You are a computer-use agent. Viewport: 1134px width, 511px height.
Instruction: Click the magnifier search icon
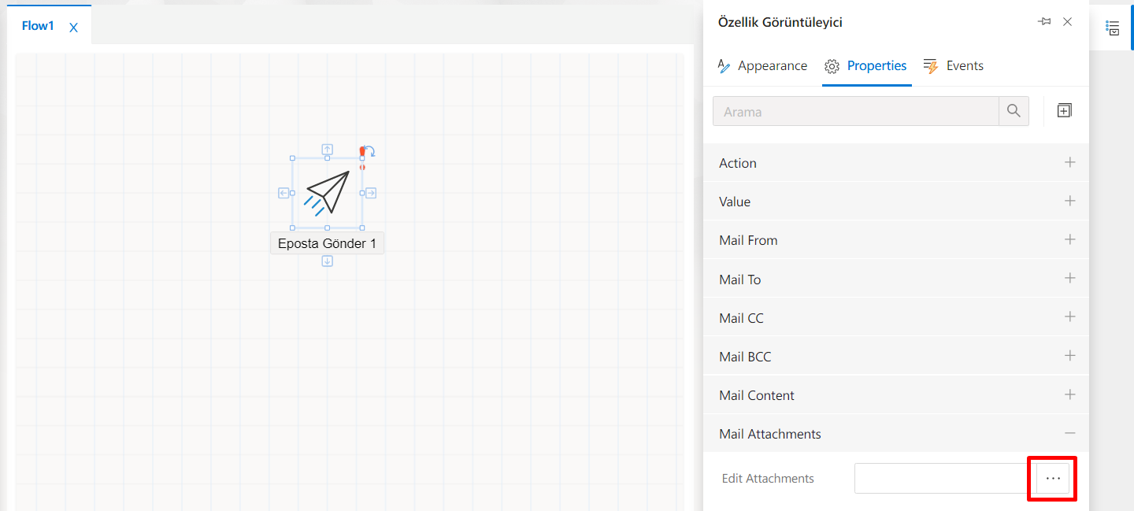click(x=1014, y=111)
